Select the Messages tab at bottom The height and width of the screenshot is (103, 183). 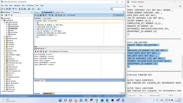coord(37,94)
